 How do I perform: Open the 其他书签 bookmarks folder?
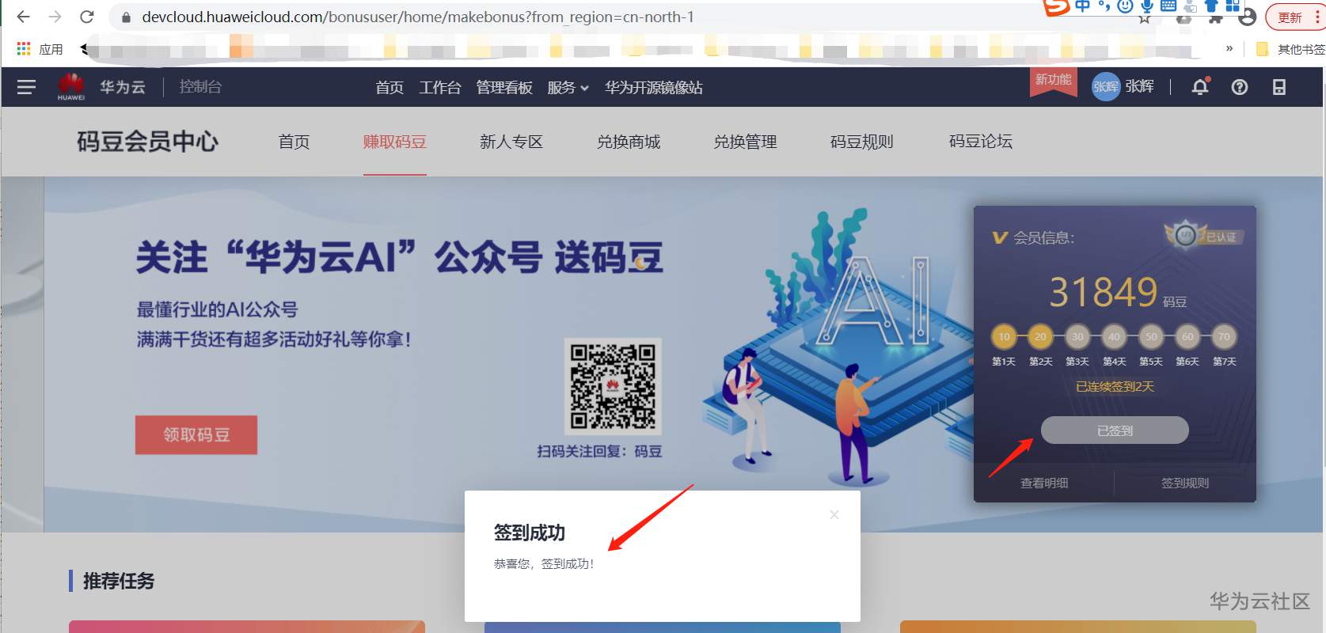click(x=1290, y=49)
